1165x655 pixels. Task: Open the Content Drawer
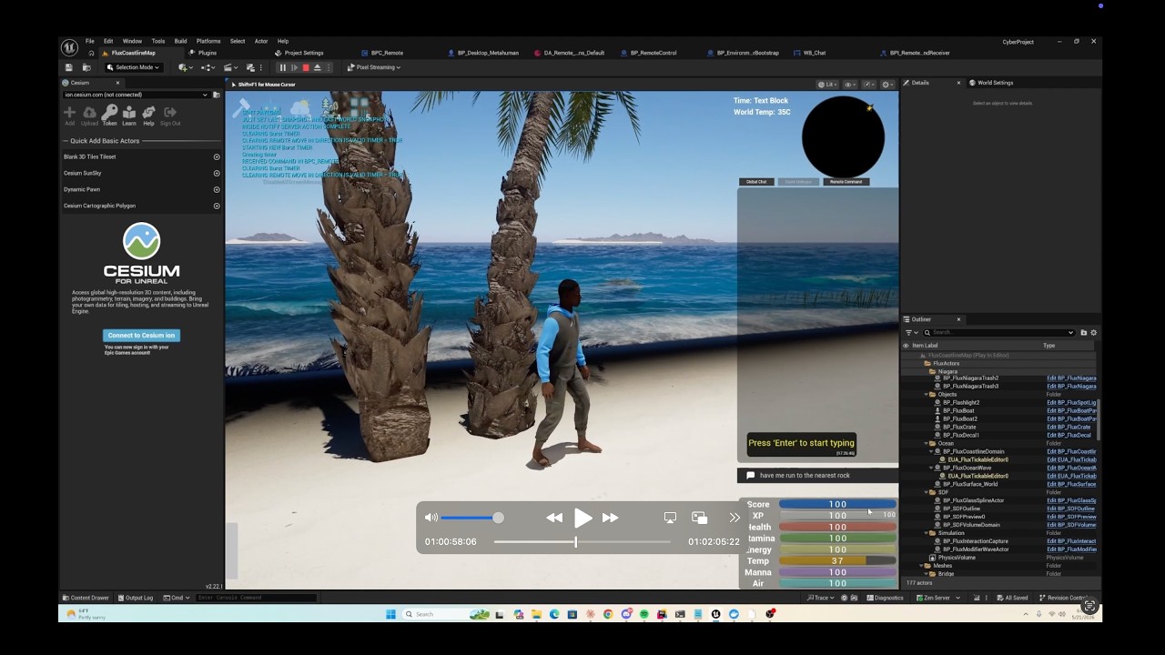86,598
